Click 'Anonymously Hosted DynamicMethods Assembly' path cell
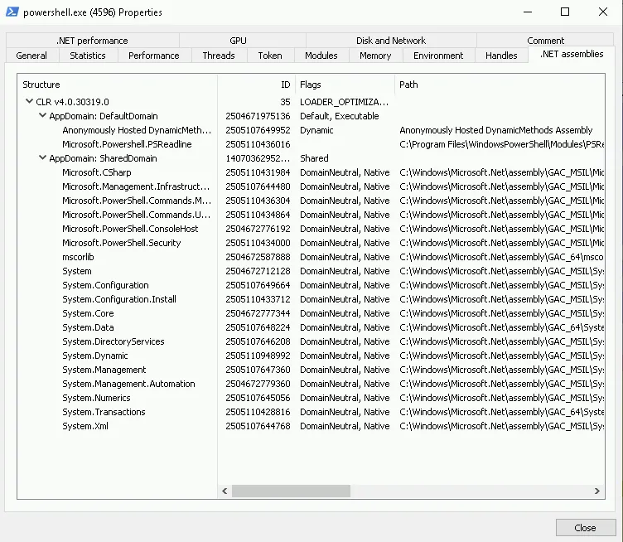The height and width of the screenshot is (542, 623). pyautogui.click(x=496, y=130)
